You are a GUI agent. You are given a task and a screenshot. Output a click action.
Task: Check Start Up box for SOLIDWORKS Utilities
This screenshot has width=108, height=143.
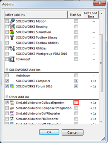point(76,48)
